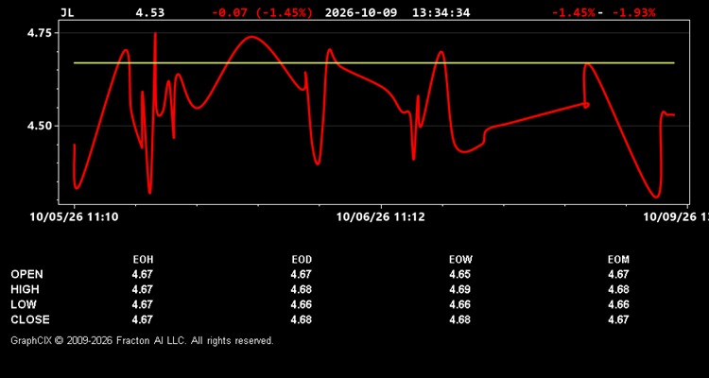Click the GraphCIX copyright notice
This screenshot has width=709, height=378.
click(x=143, y=340)
